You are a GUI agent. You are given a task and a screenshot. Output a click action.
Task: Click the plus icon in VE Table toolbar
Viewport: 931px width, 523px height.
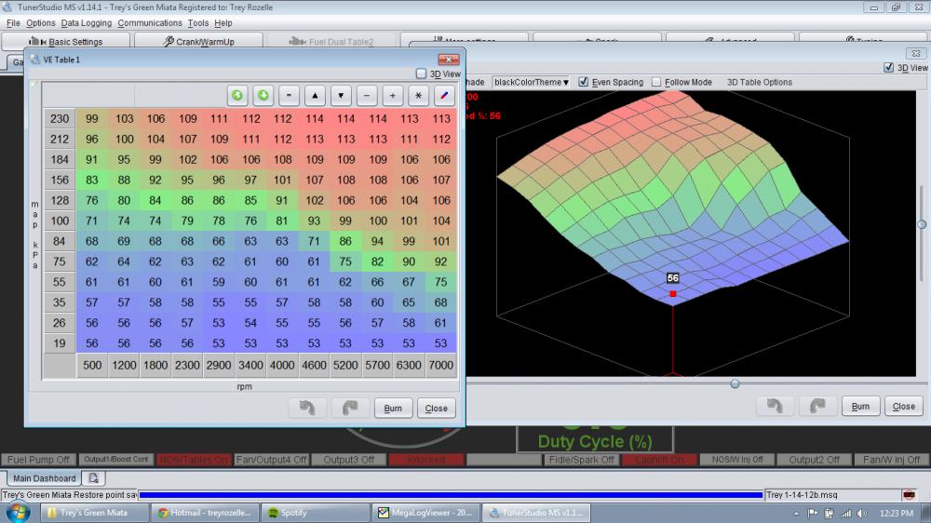(393, 95)
